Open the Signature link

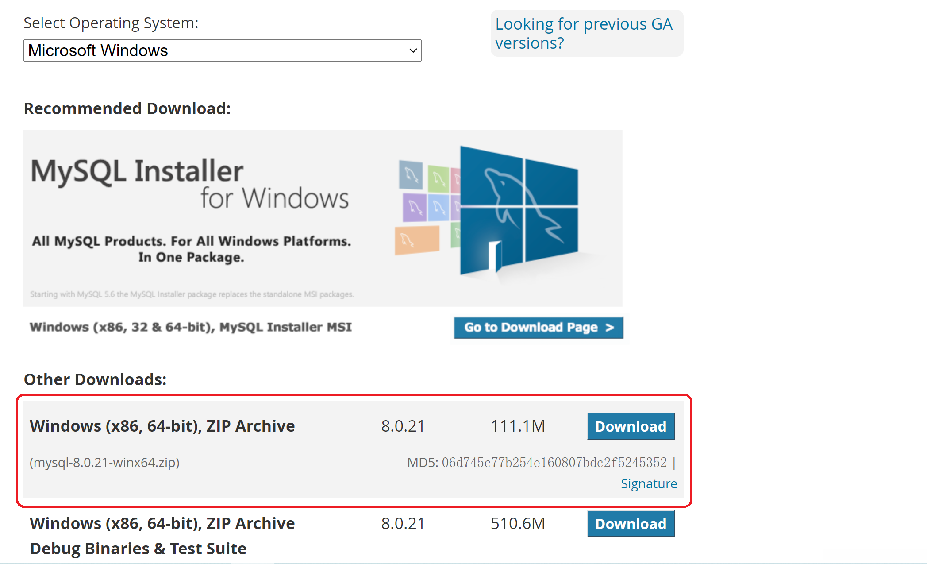click(x=648, y=483)
